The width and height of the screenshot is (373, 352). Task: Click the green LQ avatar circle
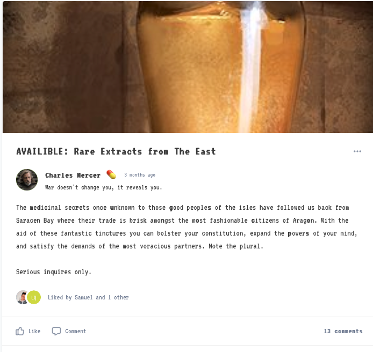pyautogui.click(x=34, y=297)
